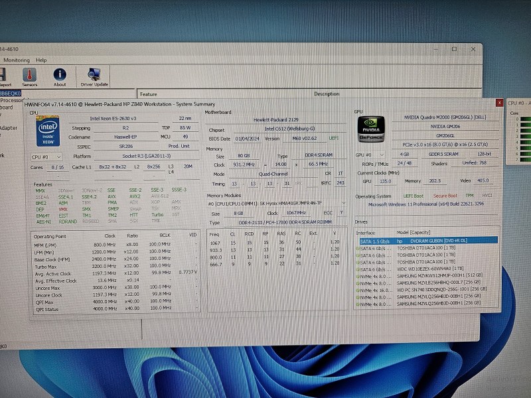The width and height of the screenshot is (531, 398).
Task: Select the SAMSUNG MZVKW512HMJP-000H1 drive row
Action: 427,276
